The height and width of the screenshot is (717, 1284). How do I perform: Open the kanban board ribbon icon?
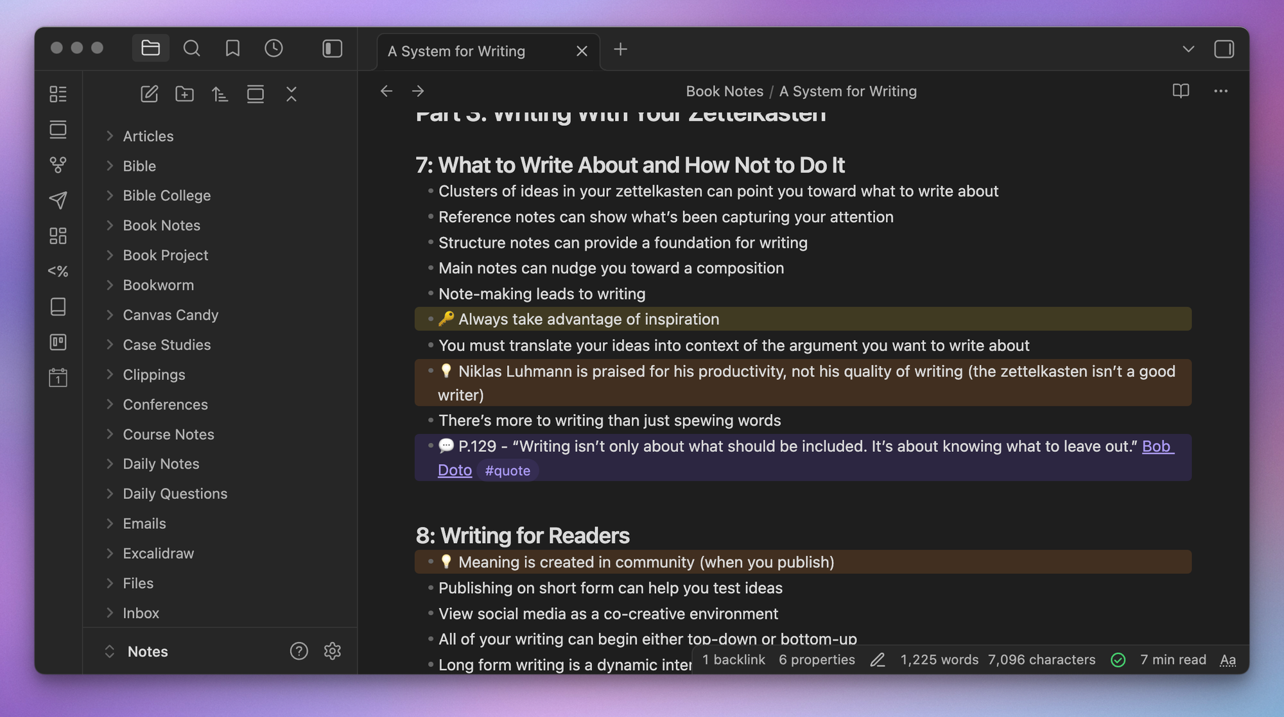58,342
